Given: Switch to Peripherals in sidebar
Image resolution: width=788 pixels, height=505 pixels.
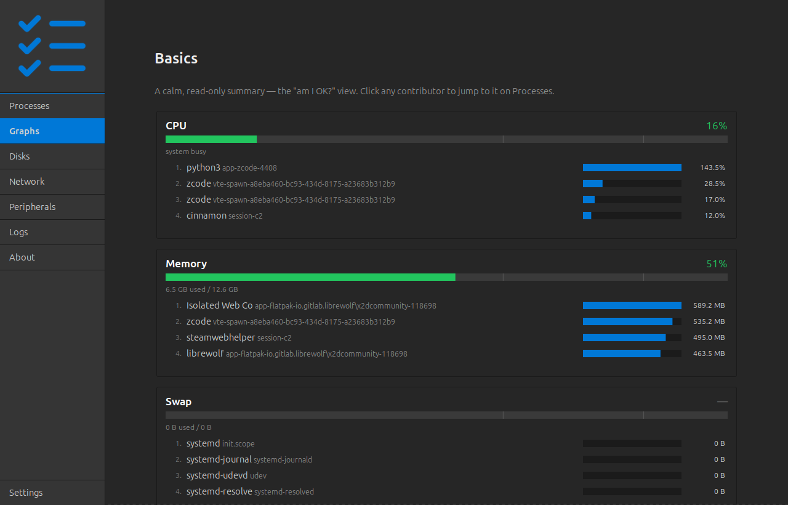Looking at the screenshot, I should click(x=52, y=207).
